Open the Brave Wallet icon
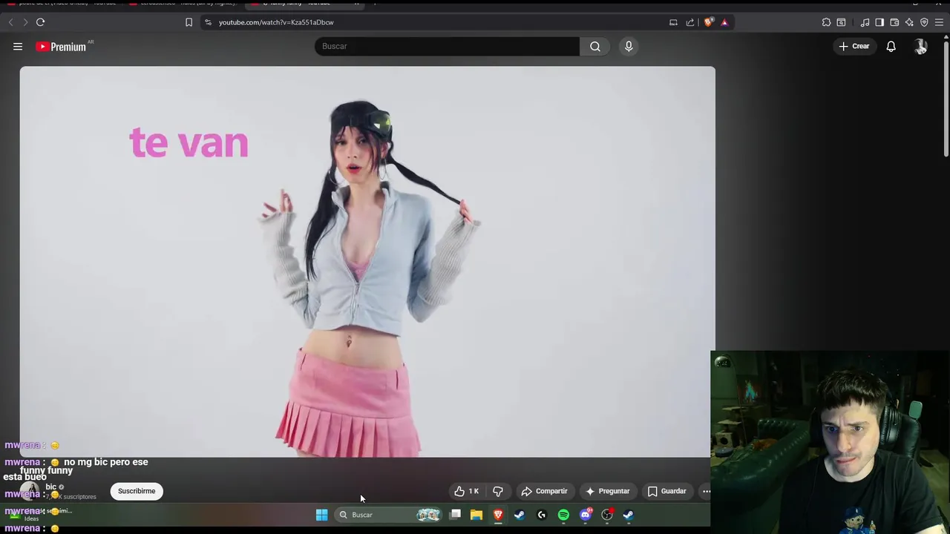This screenshot has height=534, width=950. (894, 22)
